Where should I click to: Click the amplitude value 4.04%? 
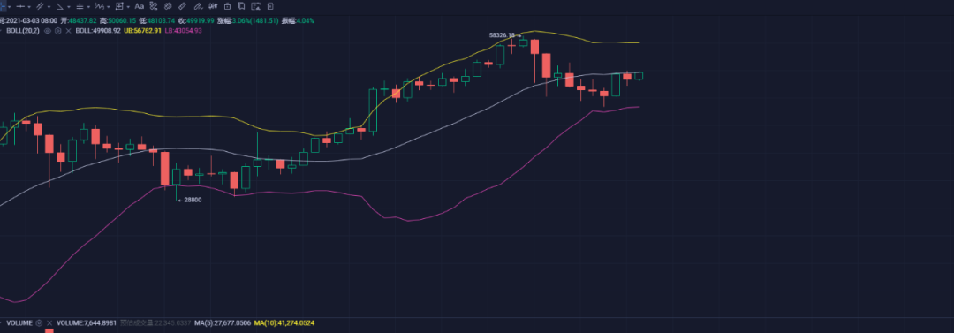pyautogui.click(x=306, y=20)
